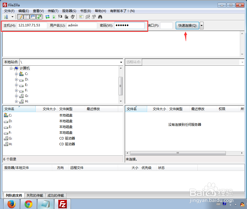The width and height of the screenshot is (247, 209).
Task: Select the F: row in local file list
Action: coord(63,133)
